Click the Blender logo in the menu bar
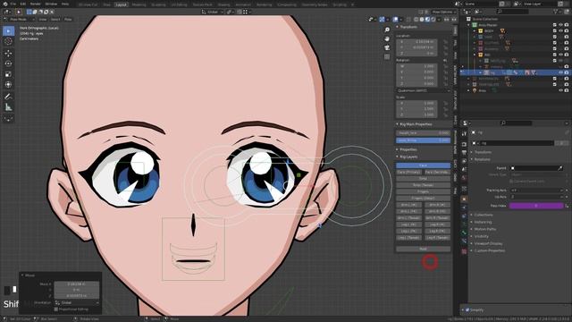The width and height of the screenshot is (572, 322). pyautogui.click(x=4, y=4)
